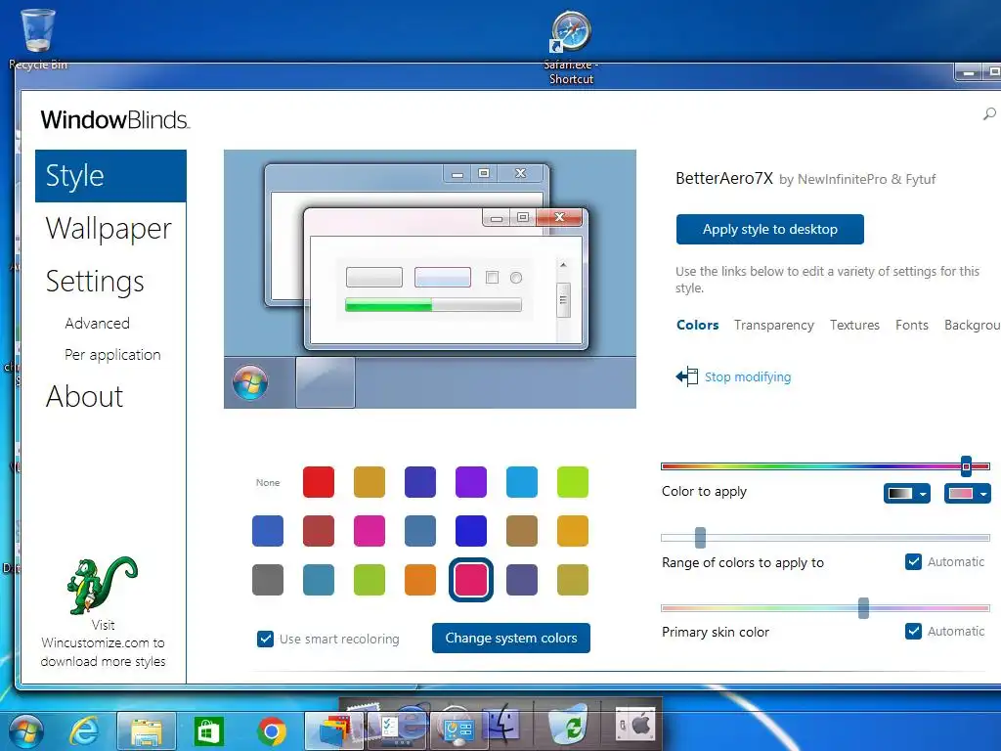Switch to the Textures tab
The image size is (1001, 751).
854,325
